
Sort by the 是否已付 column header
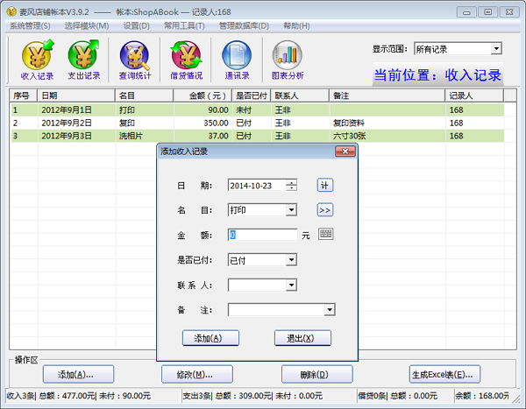coord(251,95)
